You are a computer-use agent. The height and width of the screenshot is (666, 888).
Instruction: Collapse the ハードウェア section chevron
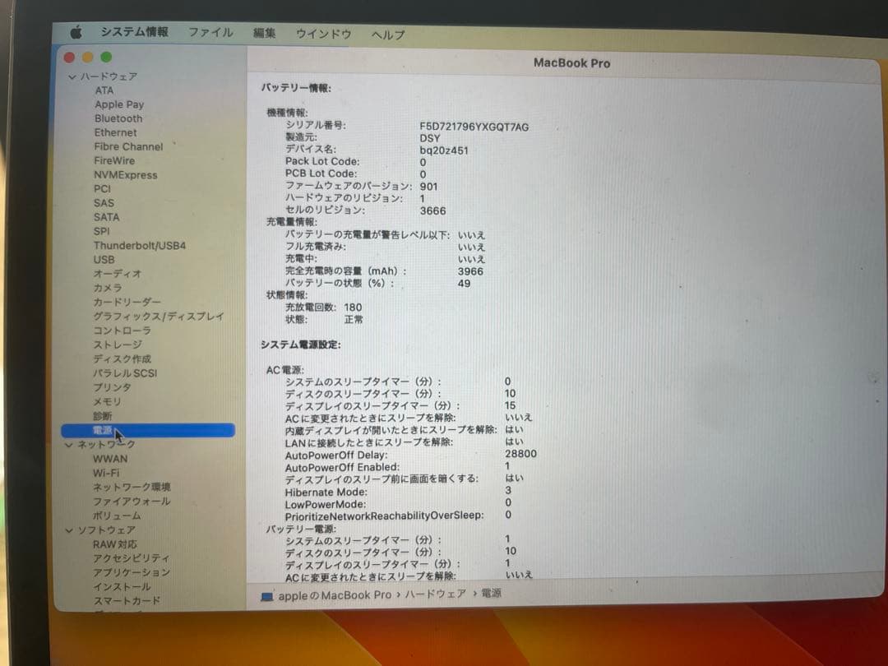[72, 76]
